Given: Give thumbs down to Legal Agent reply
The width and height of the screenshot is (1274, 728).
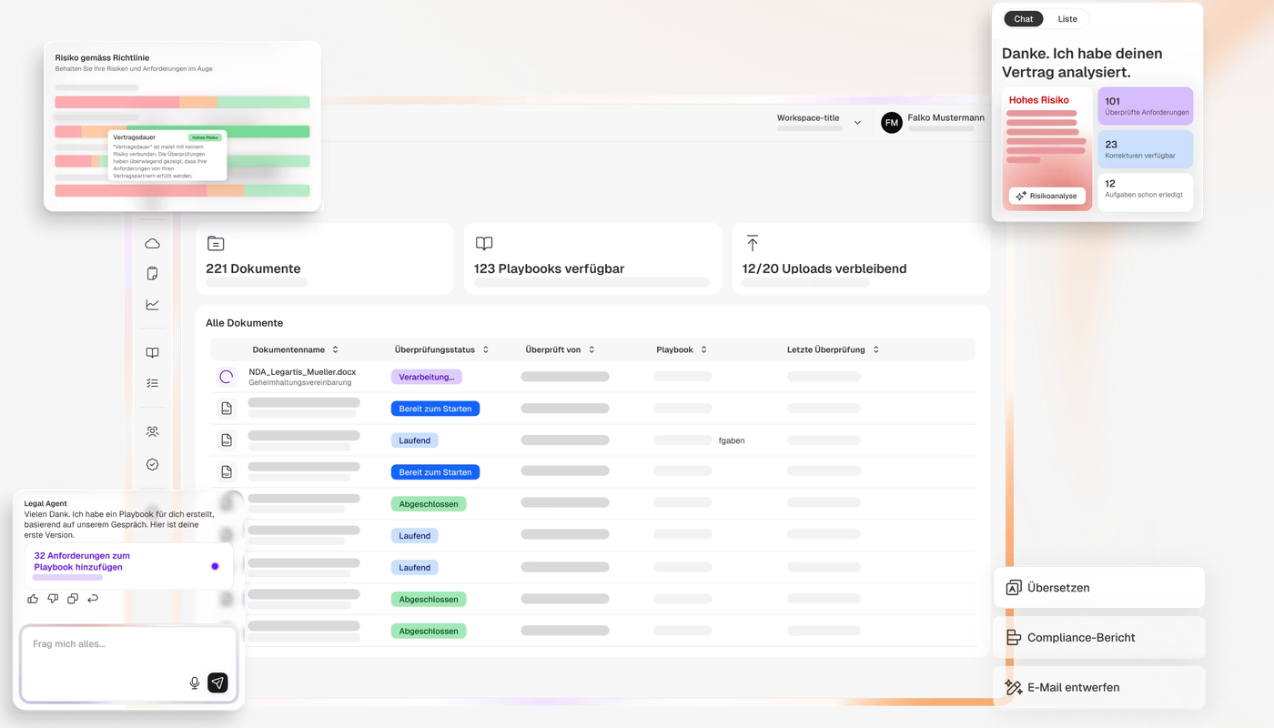Looking at the screenshot, I should point(53,599).
